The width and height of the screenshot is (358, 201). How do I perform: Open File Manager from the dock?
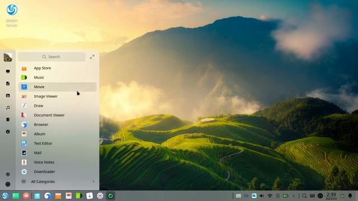[37, 196]
